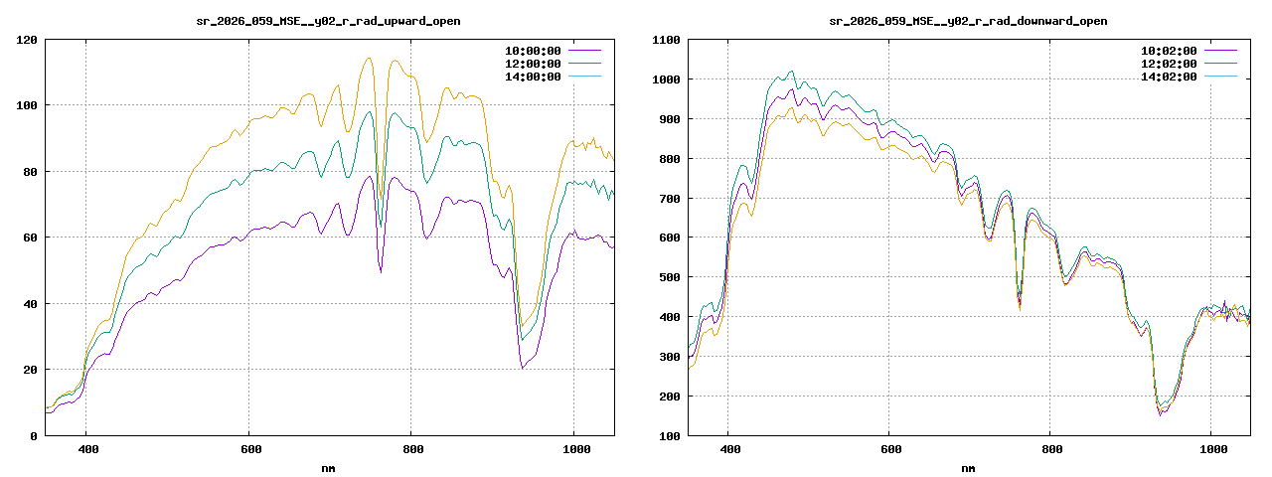Screen dimensions: 1272x477
Task: Click the 0 y-axis tick on left chart
Action: pos(34,435)
